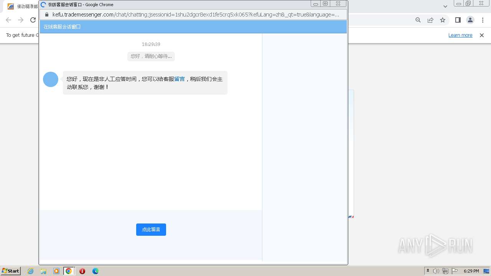Viewport: 491px width, 276px height.
Task: Open the Chrome profile avatar
Action: (x=470, y=20)
